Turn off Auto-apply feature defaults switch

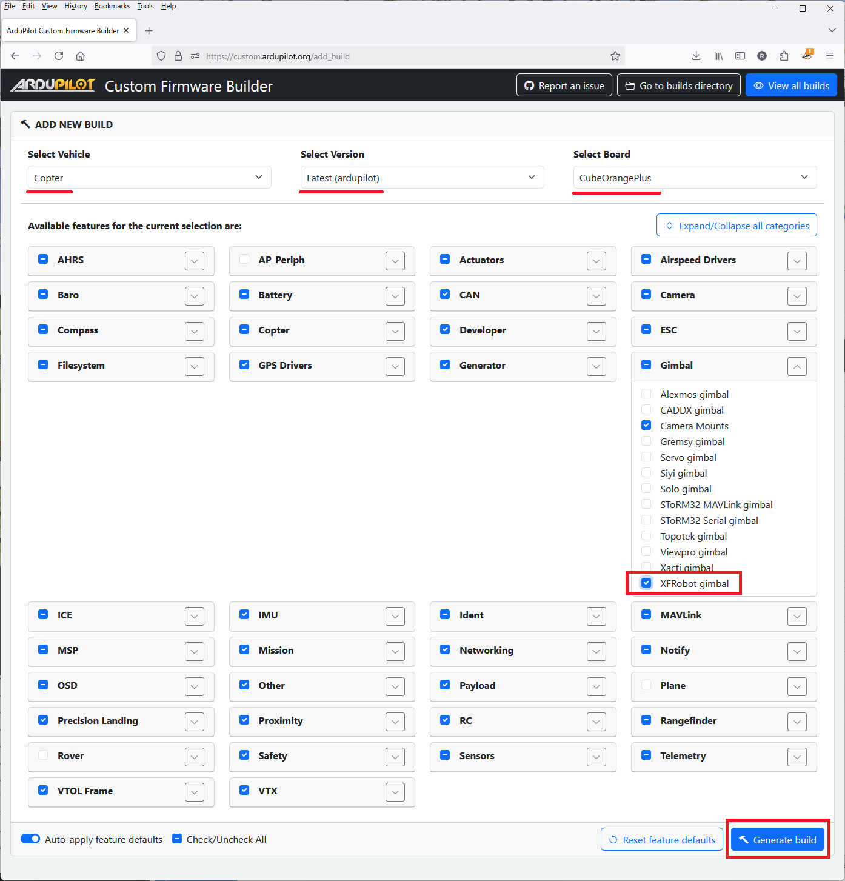click(30, 839)
